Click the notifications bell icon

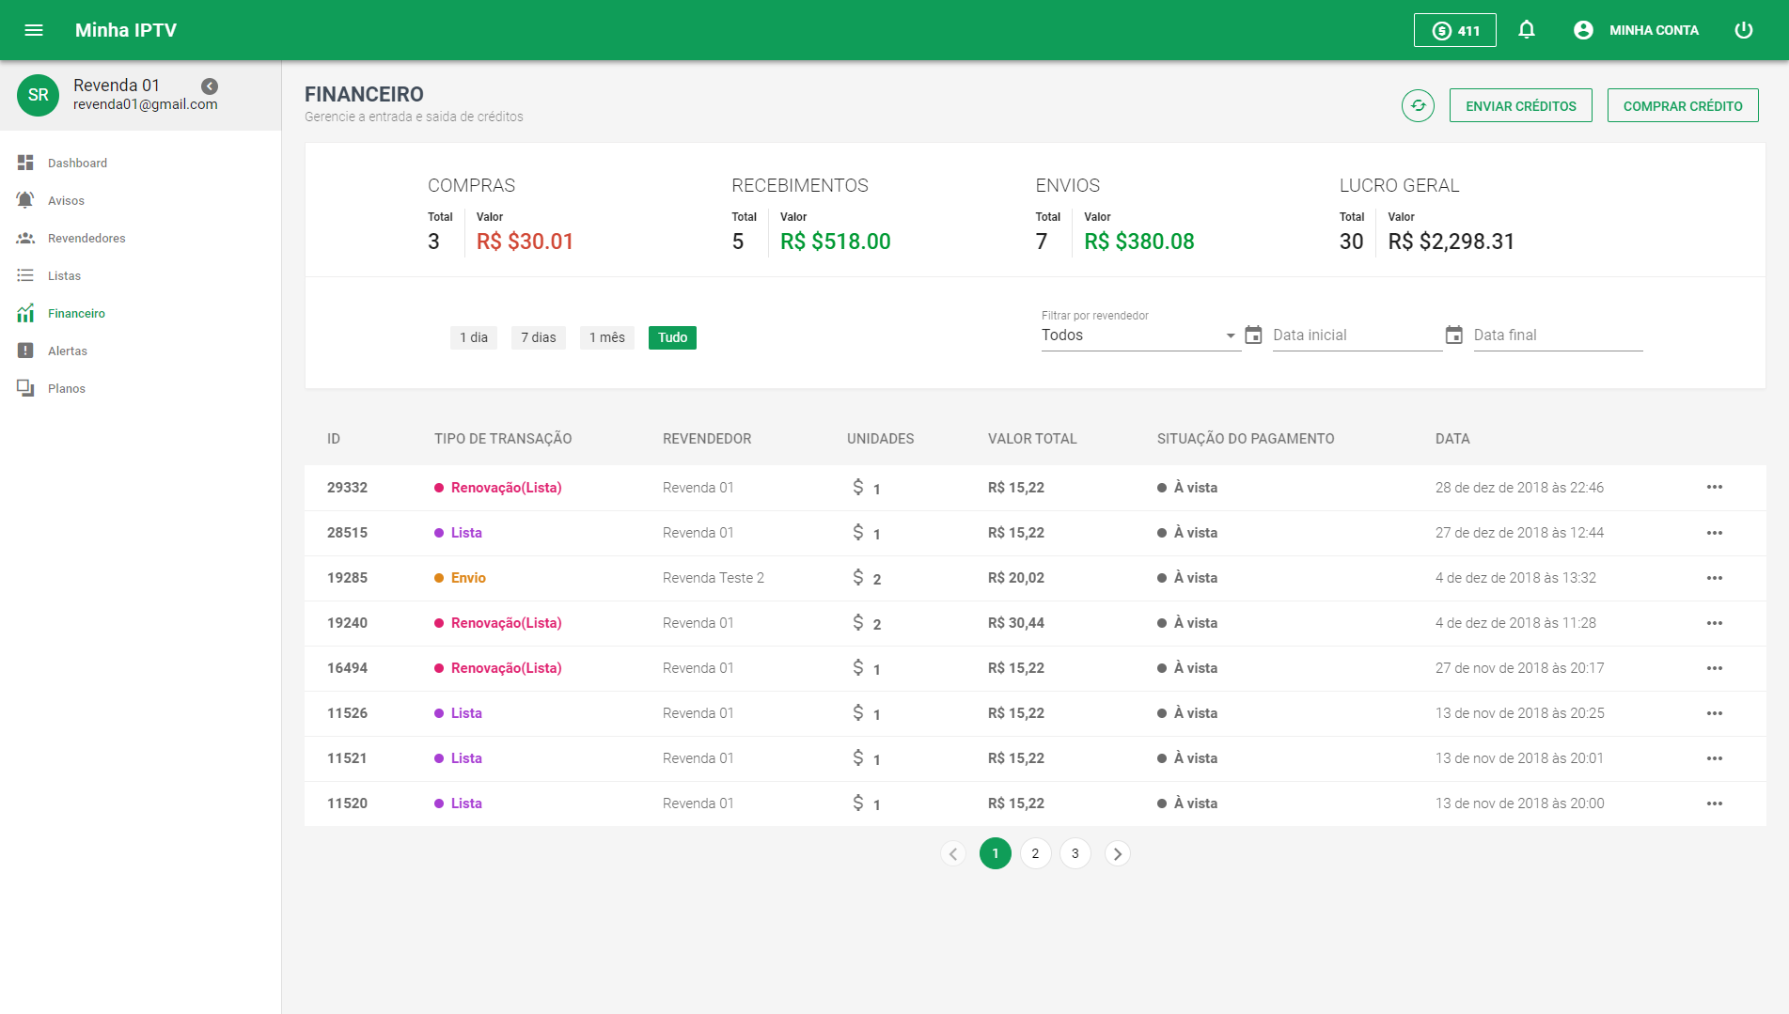(1527, 30)
